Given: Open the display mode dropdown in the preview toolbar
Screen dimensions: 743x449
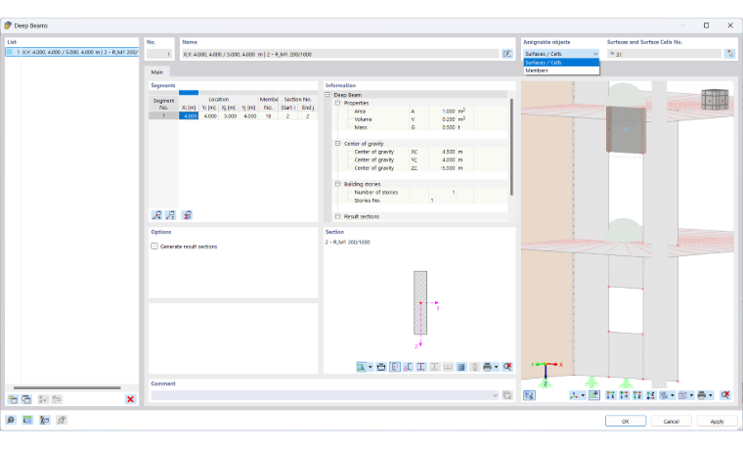Looking at the screenshot, I should coord(673,395).
